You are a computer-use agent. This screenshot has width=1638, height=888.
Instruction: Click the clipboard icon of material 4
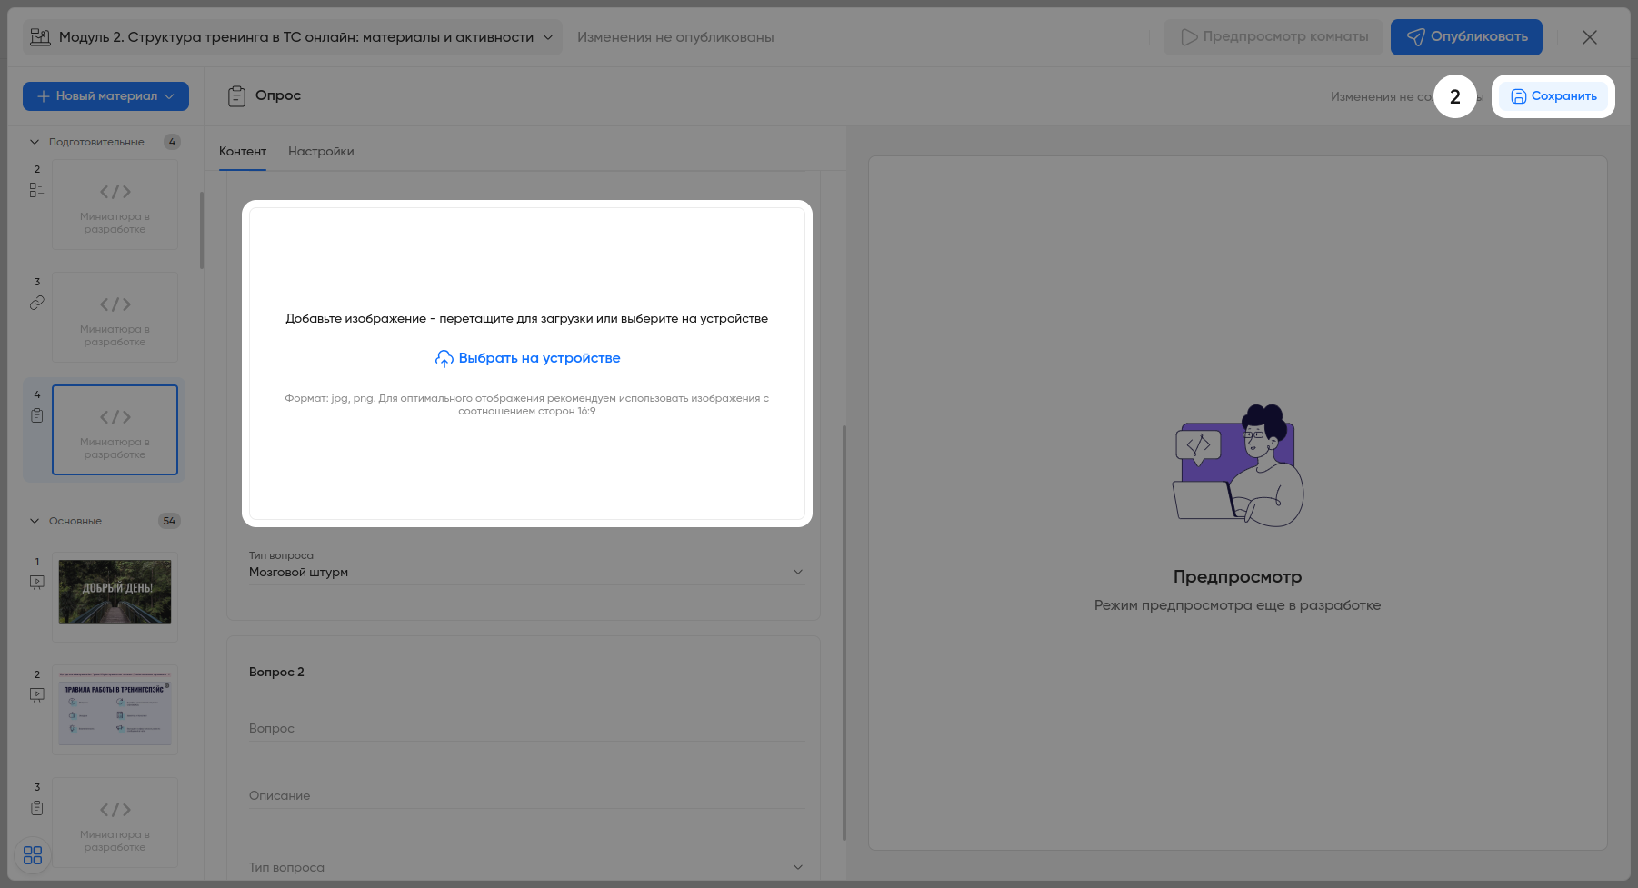36,415
